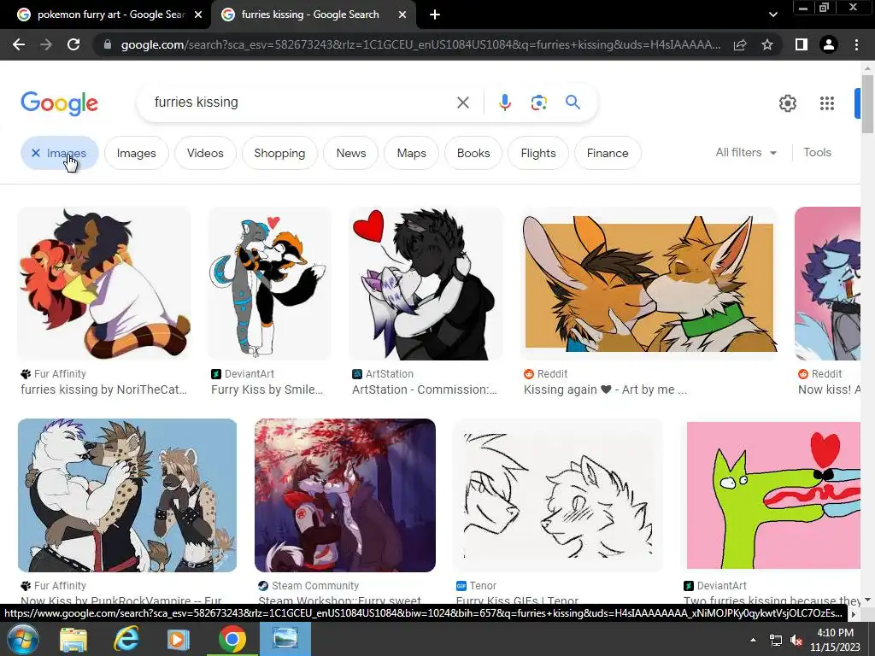The image size is (875, 656).
Task: Open the ArtStation Commission image
Action: 426,284
